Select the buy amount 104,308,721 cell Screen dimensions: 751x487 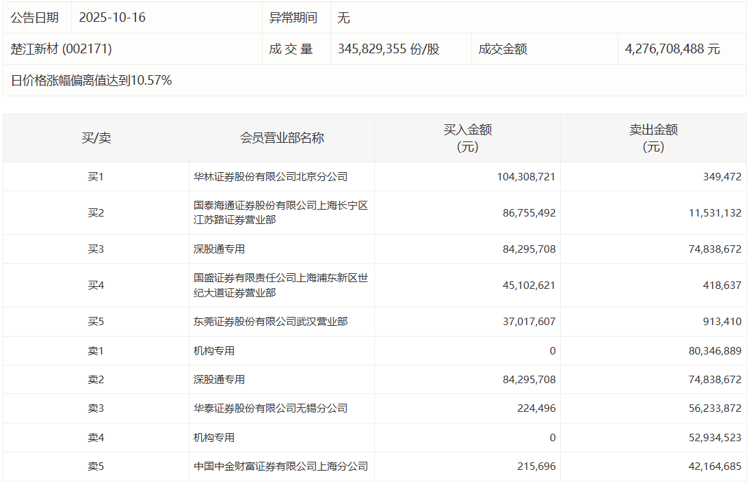(x=526, y=177)
